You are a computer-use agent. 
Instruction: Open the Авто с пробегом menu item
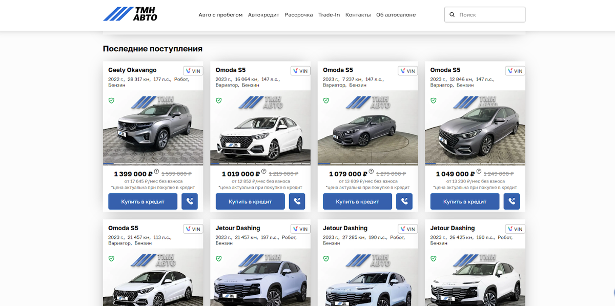coord(220,15)
